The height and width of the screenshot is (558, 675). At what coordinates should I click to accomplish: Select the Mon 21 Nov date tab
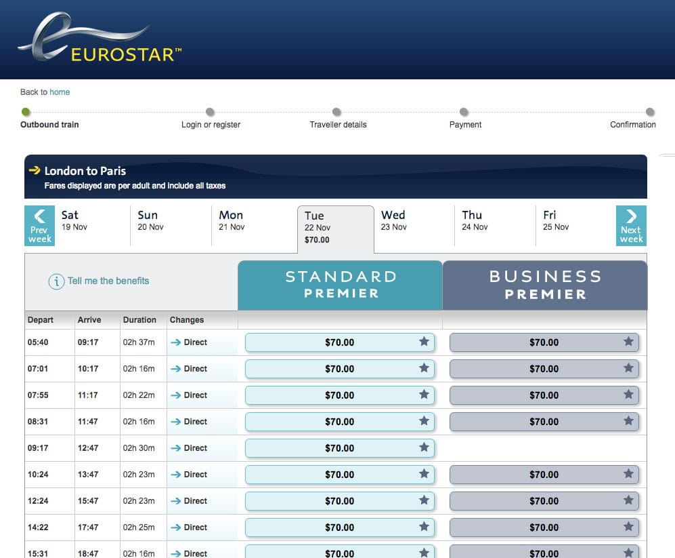pos(254,226)
